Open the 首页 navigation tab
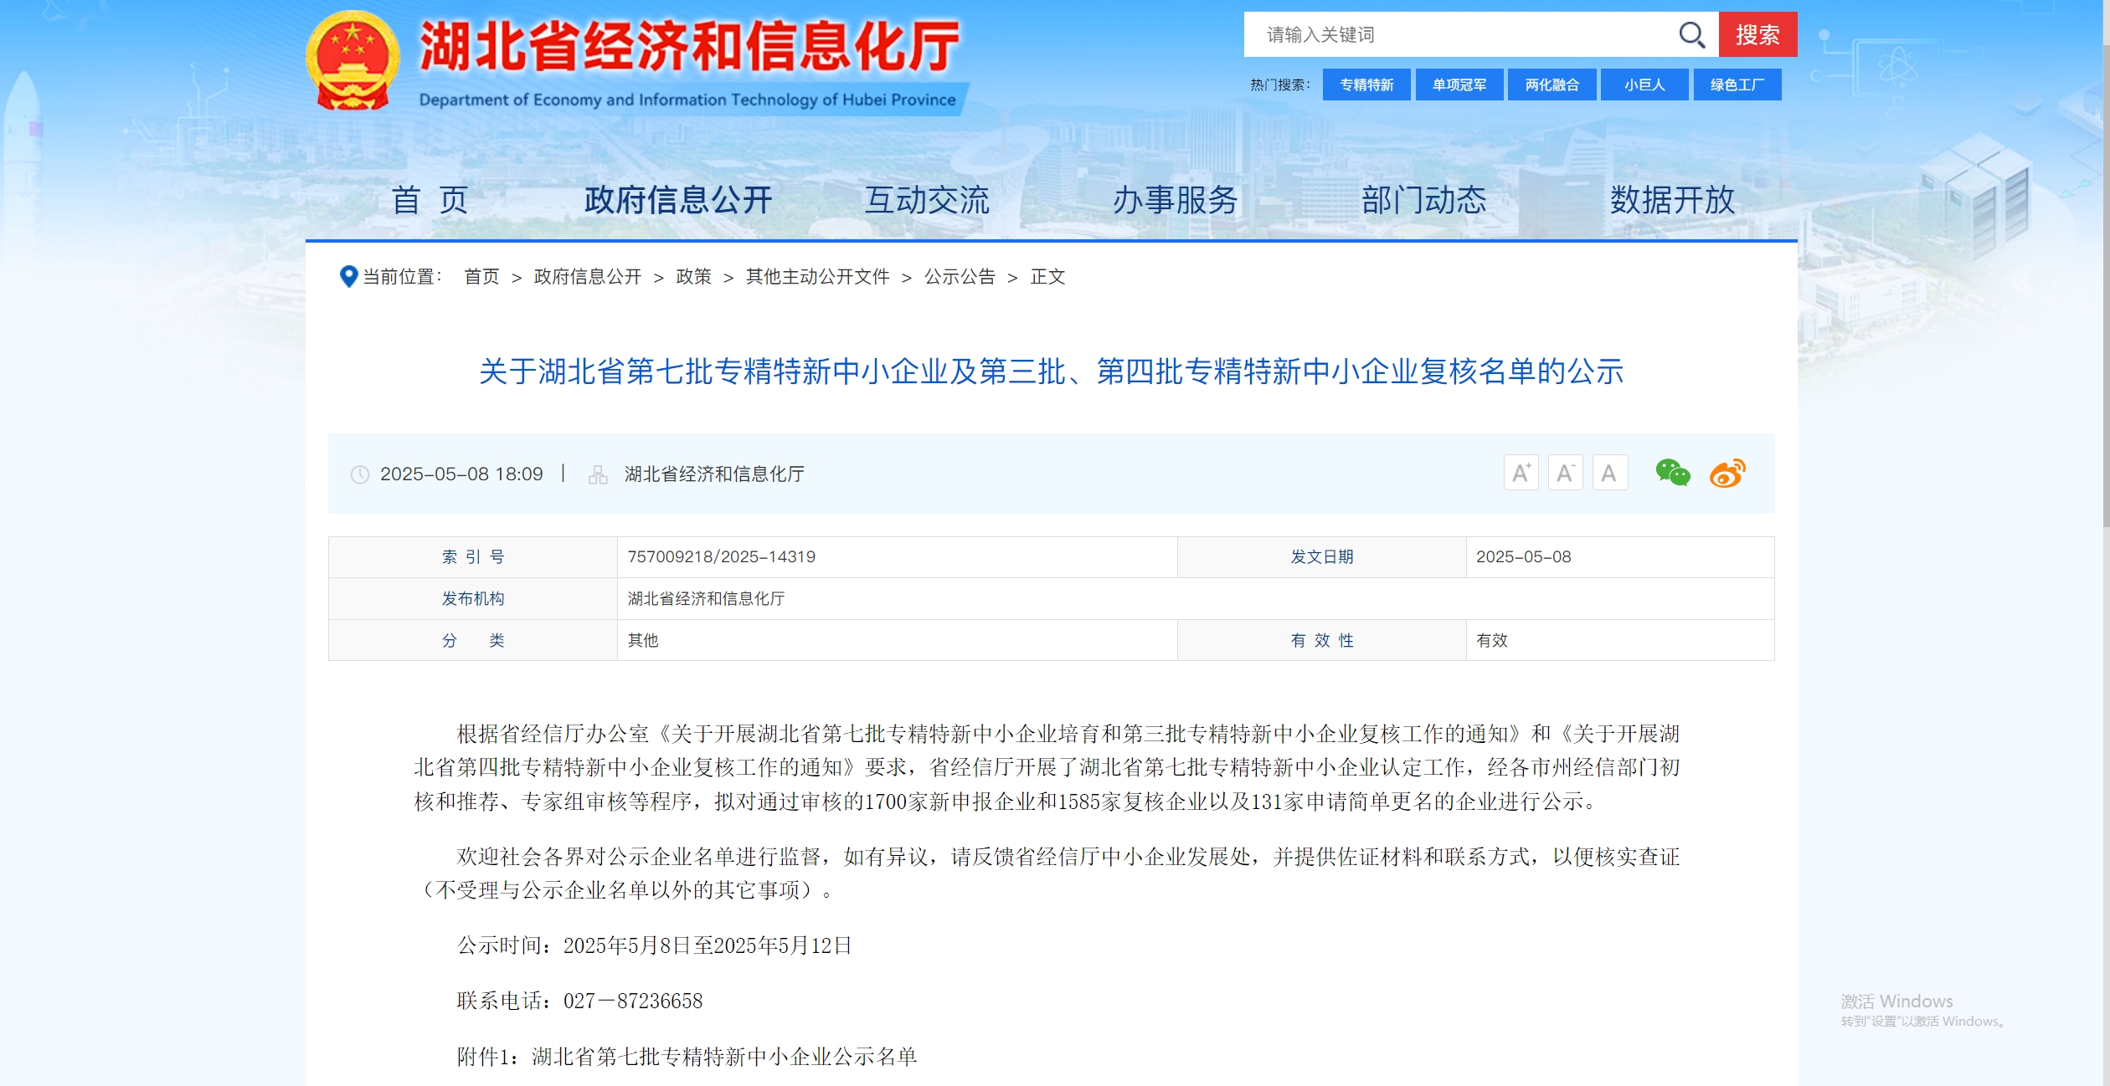This screenshot has height=1086, width=2110. [430, 200]
